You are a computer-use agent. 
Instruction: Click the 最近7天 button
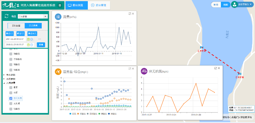(x=21, y=34)
